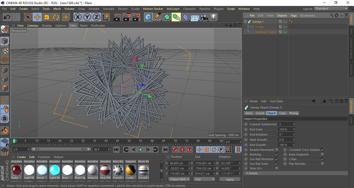Switch to Texture mode checker icon
This screenshot has width=354, height=188.
coord(5,50)
